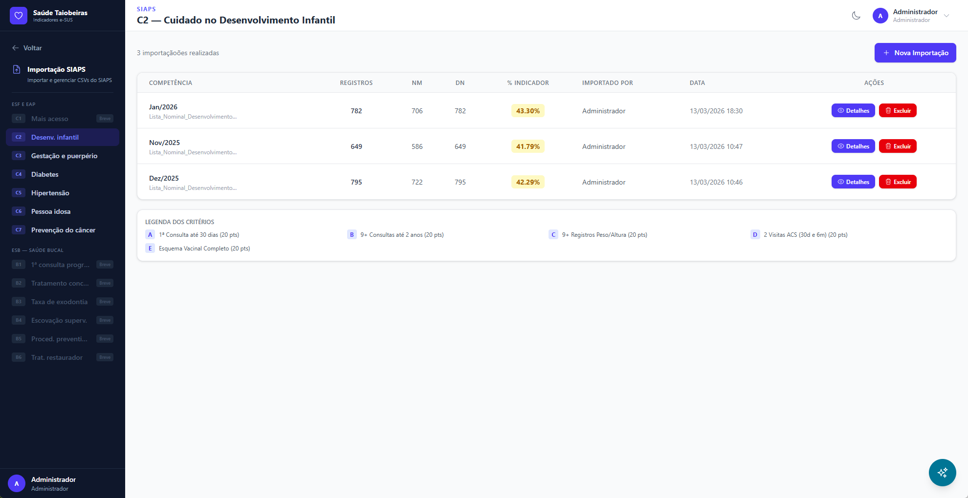
Task: Open the floating sparkle assistant button
Action: pos(942,472)
